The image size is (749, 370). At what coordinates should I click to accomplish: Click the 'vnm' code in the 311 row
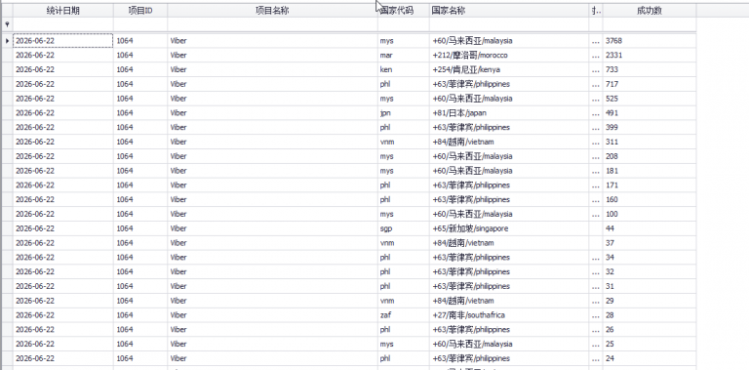click(x=403, y=142)
